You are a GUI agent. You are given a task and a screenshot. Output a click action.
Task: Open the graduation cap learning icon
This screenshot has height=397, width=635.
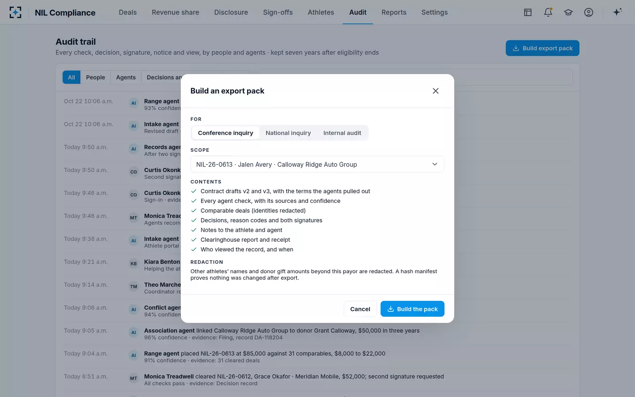[568, 12]
